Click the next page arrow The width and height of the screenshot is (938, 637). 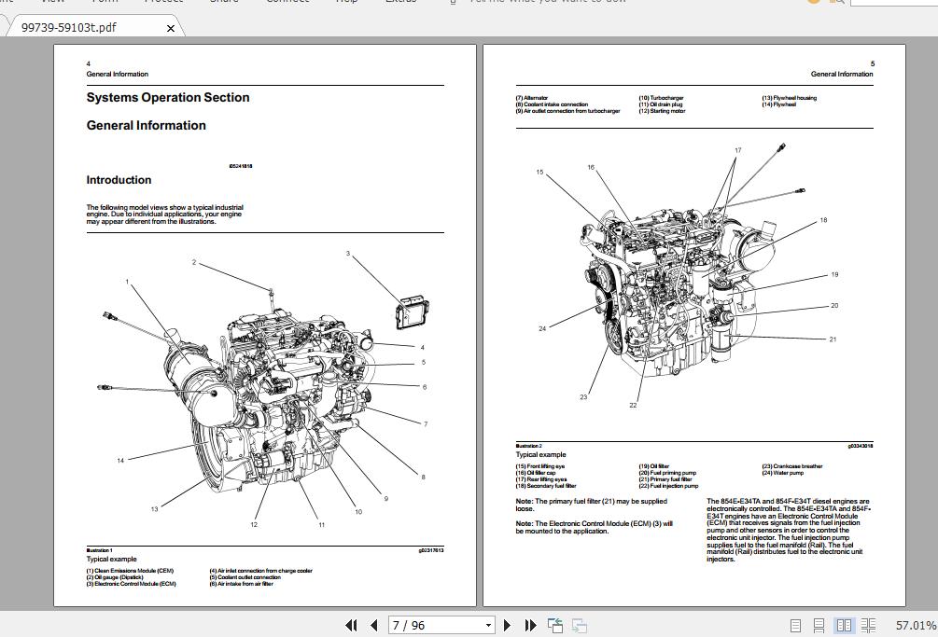pos(507,626)
